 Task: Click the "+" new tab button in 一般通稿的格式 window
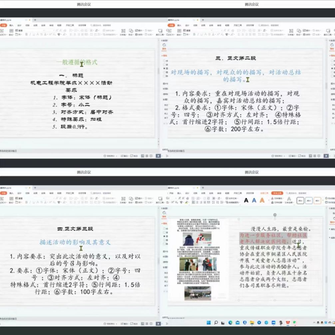[35, 20]
